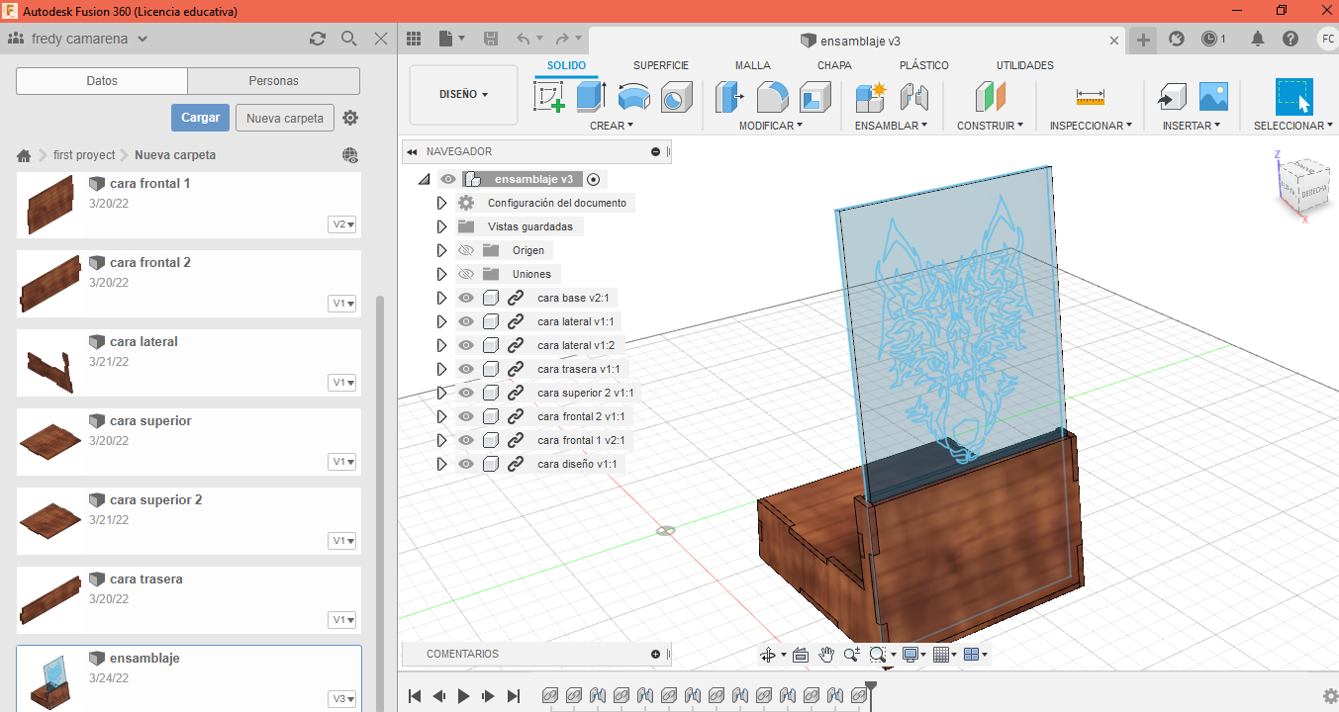Expand Vistas guardadas node
This screenshot has height=712, width=1339.
click(442, 226)
